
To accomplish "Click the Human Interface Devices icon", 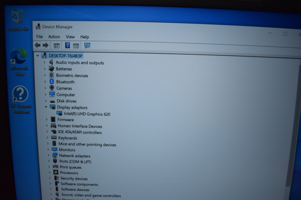I will [53, 126].
